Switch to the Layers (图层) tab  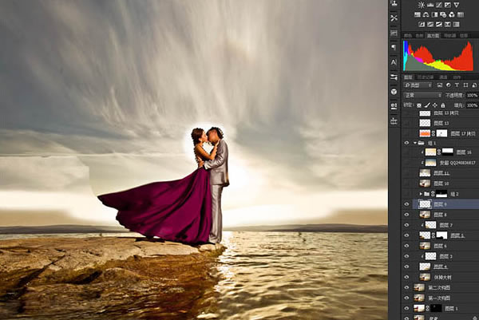tap(408, 77)
